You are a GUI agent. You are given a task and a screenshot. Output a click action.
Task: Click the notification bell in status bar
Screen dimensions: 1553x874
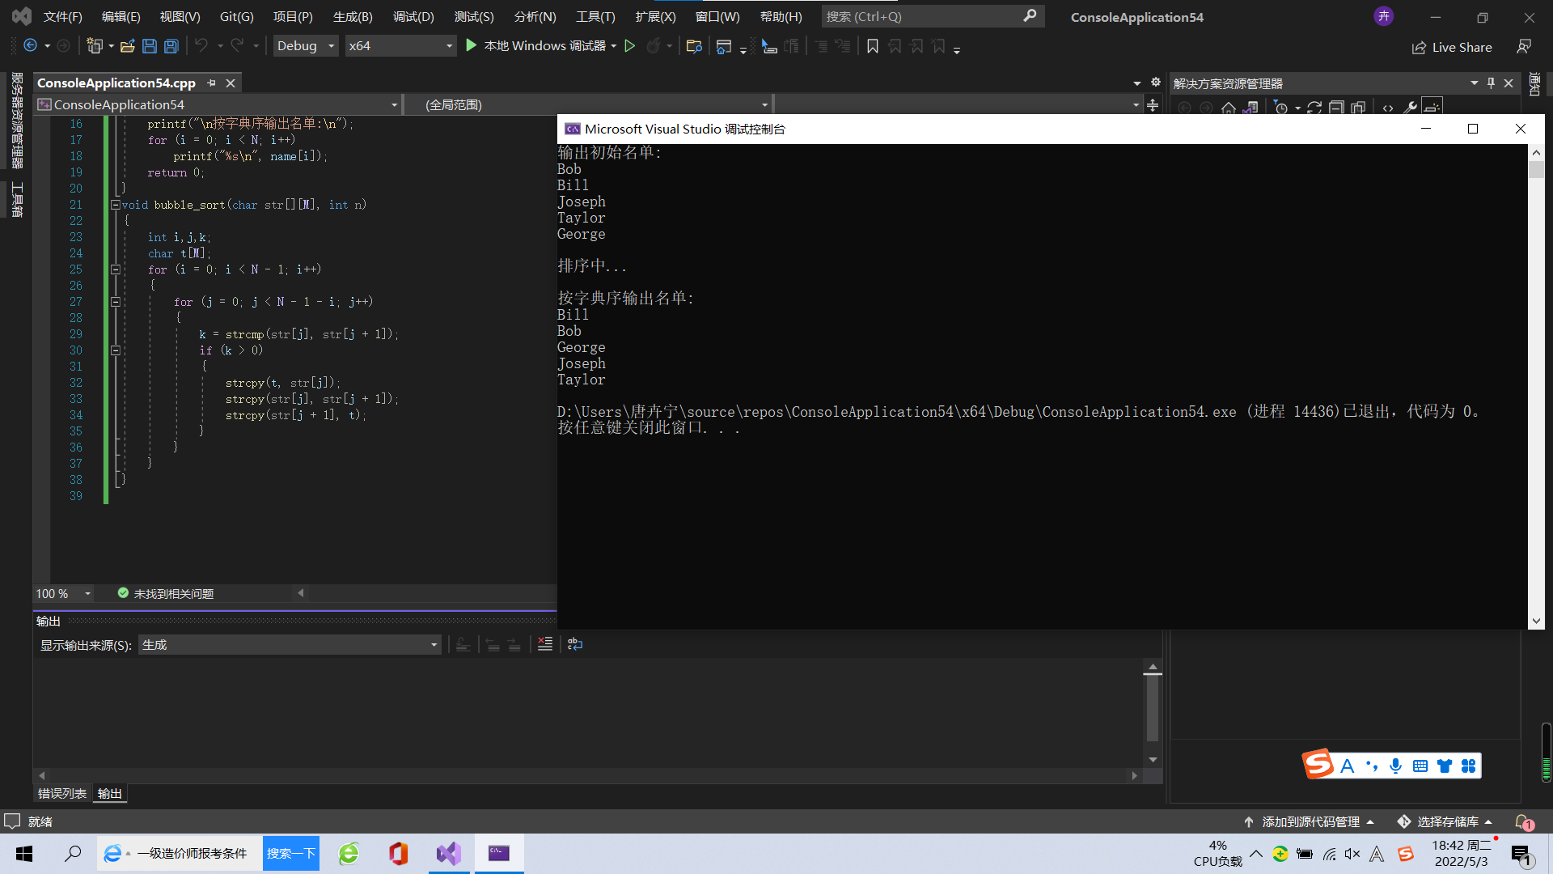[1522, 821]
